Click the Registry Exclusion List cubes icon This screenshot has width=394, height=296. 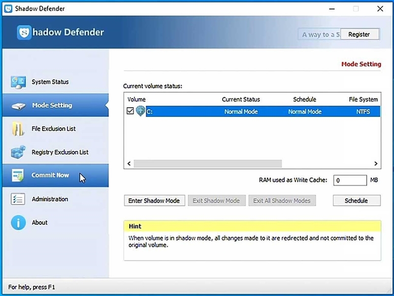(18, 152)
